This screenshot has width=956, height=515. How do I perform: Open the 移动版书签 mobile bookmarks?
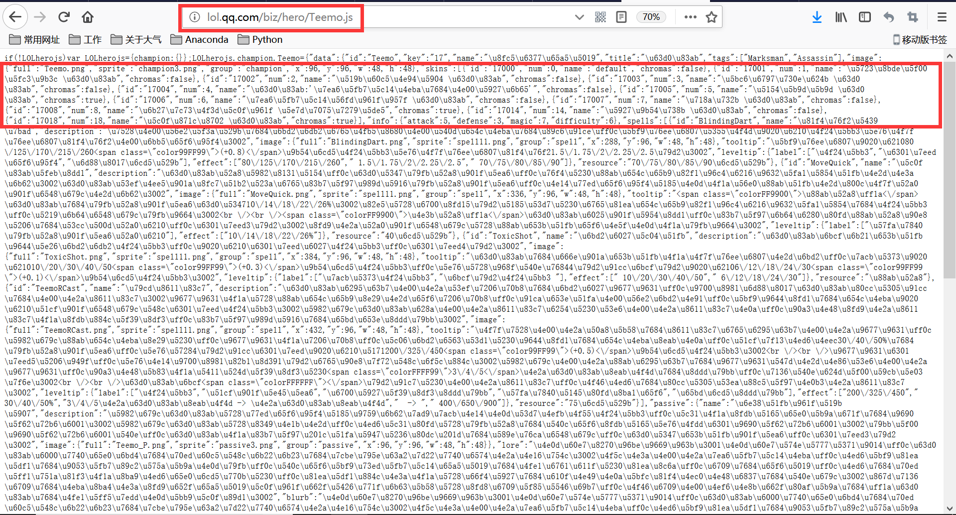(x=920, y=39)
